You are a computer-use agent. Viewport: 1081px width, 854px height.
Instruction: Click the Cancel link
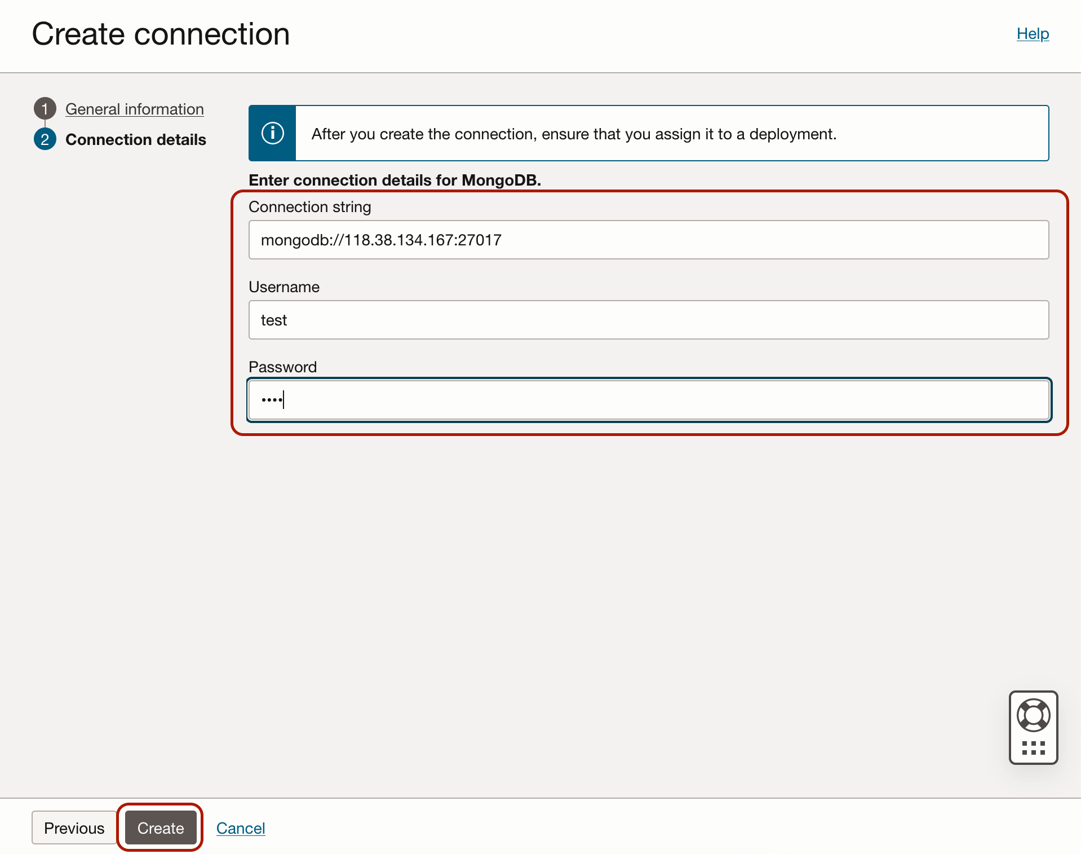[240, 827]
